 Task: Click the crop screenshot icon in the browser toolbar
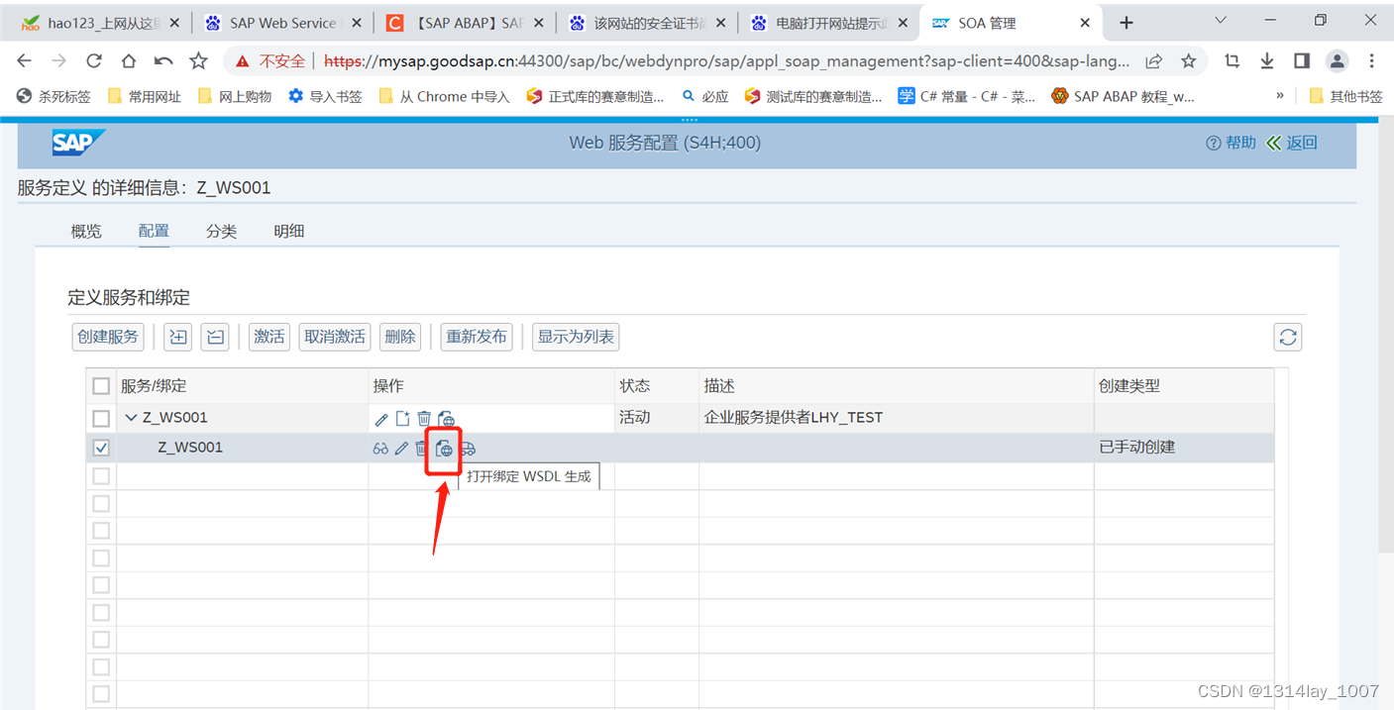(x=1232, y=61)
